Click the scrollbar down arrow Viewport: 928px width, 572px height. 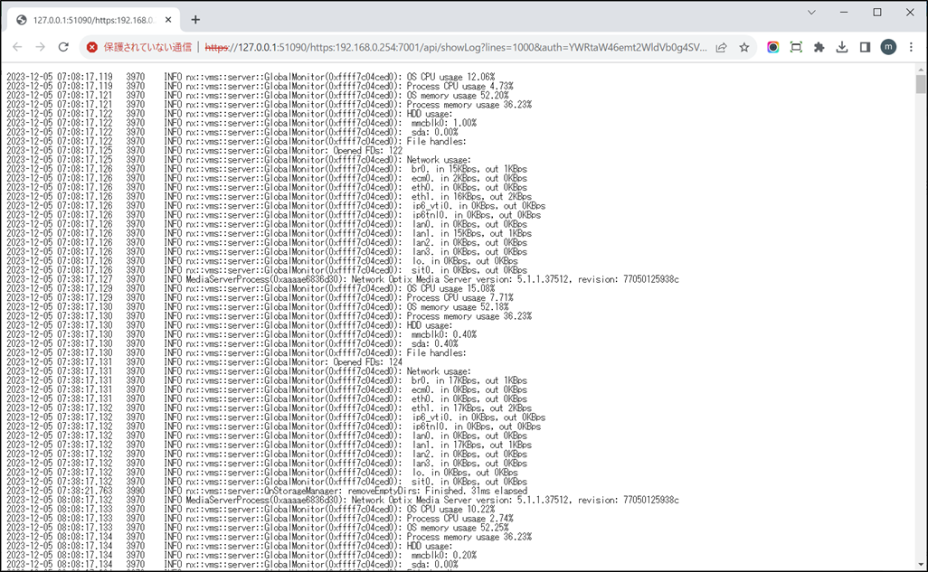(x=921, y=565)
